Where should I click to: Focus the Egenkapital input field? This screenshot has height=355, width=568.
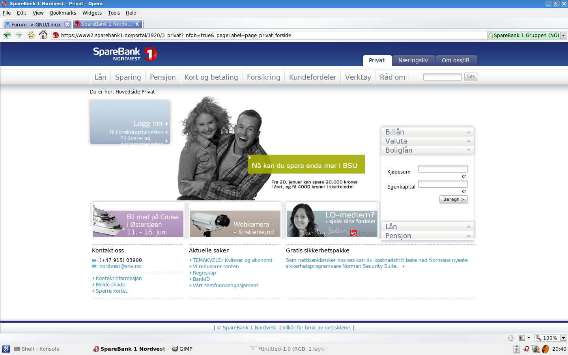[443, 184]
